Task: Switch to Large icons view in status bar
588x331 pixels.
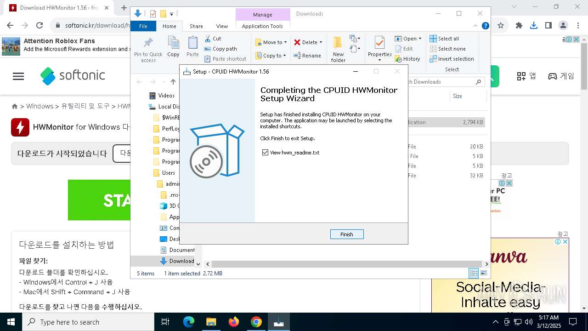Action: click(484, 273)
